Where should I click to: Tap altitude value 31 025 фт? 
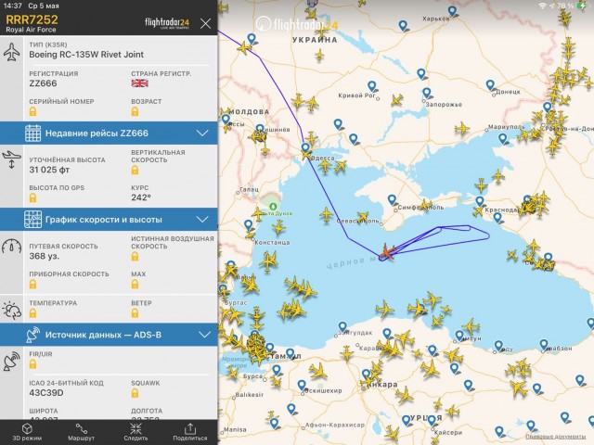[49, 170]
